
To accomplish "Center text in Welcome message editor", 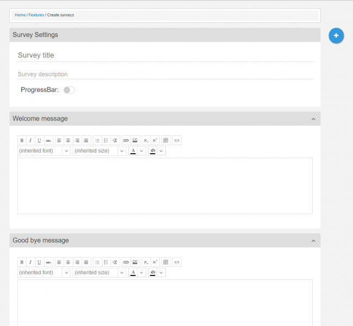I will pyautogui.click(x=68, y=141).
